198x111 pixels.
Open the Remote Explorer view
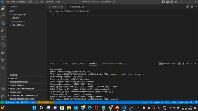(3, 45)
